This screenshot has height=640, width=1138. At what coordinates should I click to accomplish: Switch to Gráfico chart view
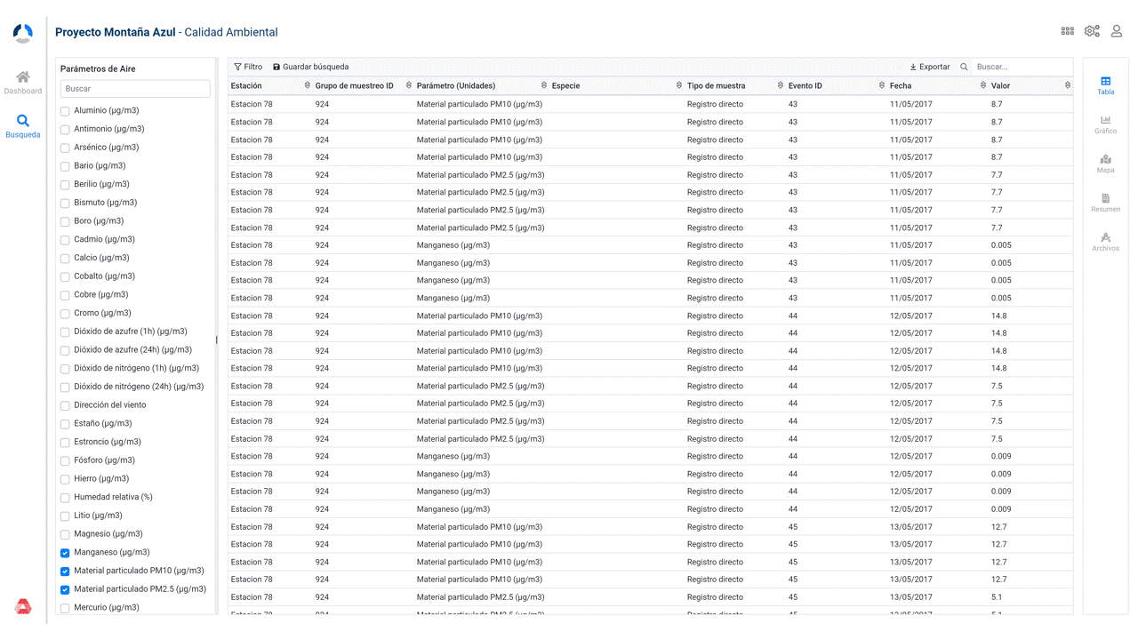[1105, 121]
